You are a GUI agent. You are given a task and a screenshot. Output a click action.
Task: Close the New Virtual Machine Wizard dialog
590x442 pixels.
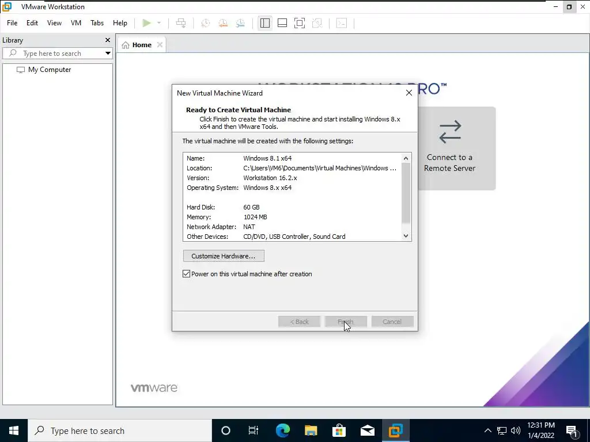point(409,93)
